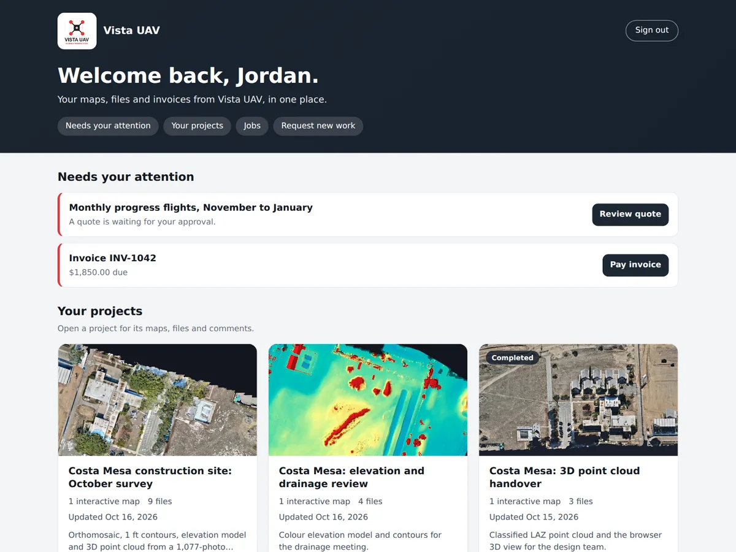736x552 pixels.
Task: Open Monthly progress flights, November to January item
Action: tap(191, 207)
